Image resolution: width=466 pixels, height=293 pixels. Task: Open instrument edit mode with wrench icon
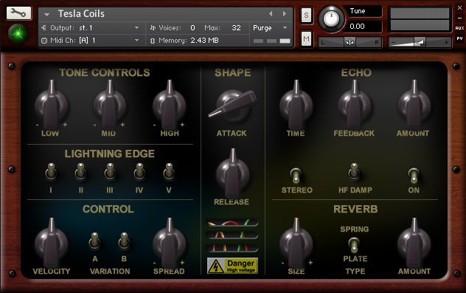point(18,13)
